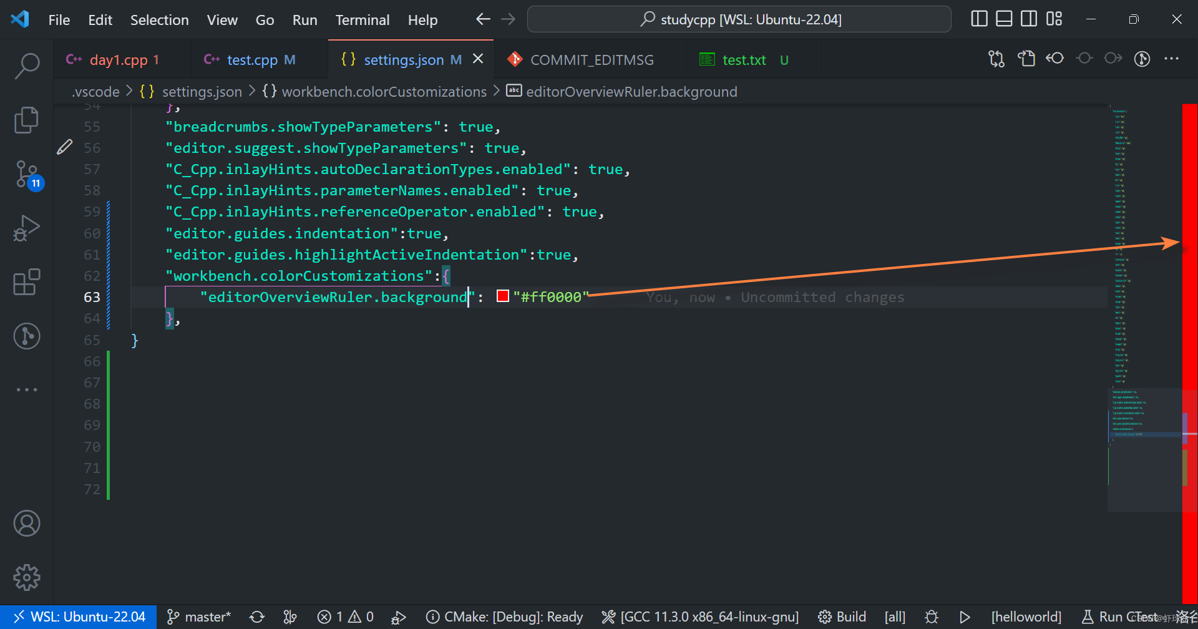The width and height of the screenshot is (1198, 629).
Task: Click the Git Graph status bar icon
Action: click(290, 617)
